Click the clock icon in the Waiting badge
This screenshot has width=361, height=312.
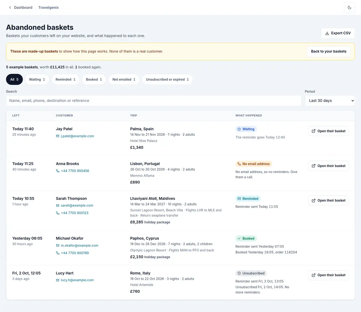[239, 129]
